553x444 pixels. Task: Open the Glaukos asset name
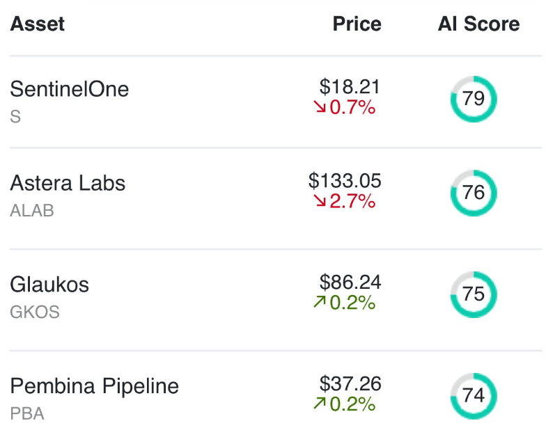(49, 285)
